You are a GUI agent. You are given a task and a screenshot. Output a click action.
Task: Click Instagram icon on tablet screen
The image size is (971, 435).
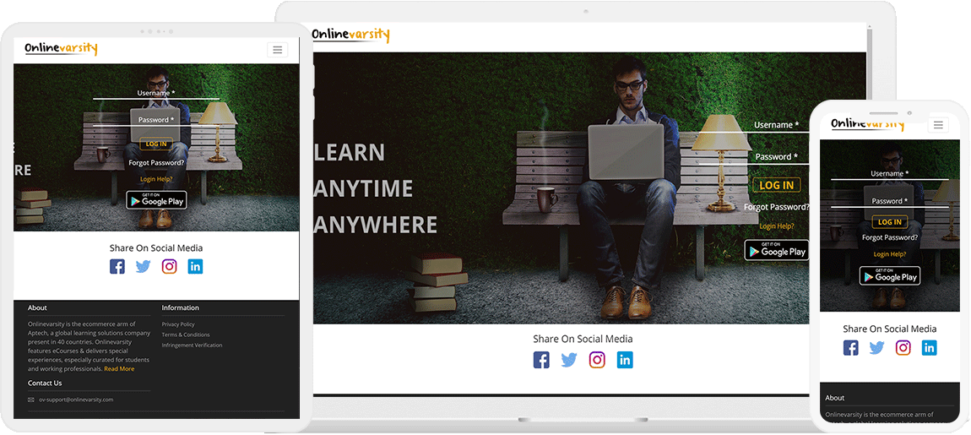(x=169, y=266)
